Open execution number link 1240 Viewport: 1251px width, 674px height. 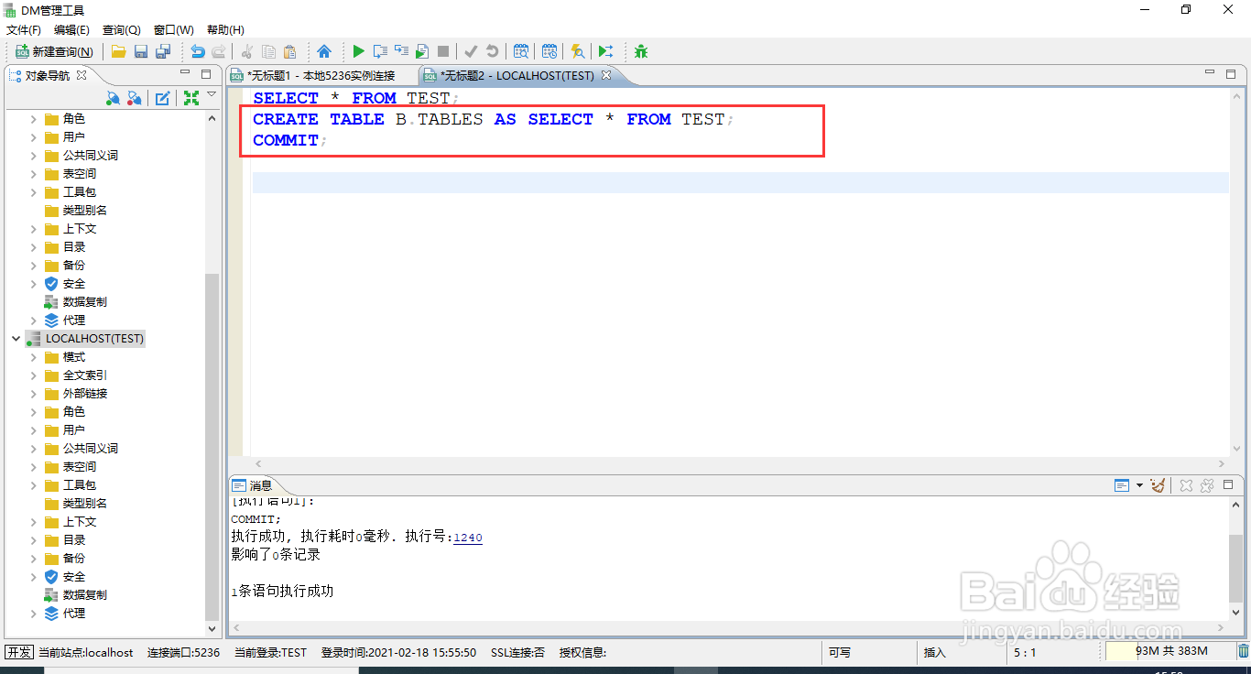pos(468,538)
